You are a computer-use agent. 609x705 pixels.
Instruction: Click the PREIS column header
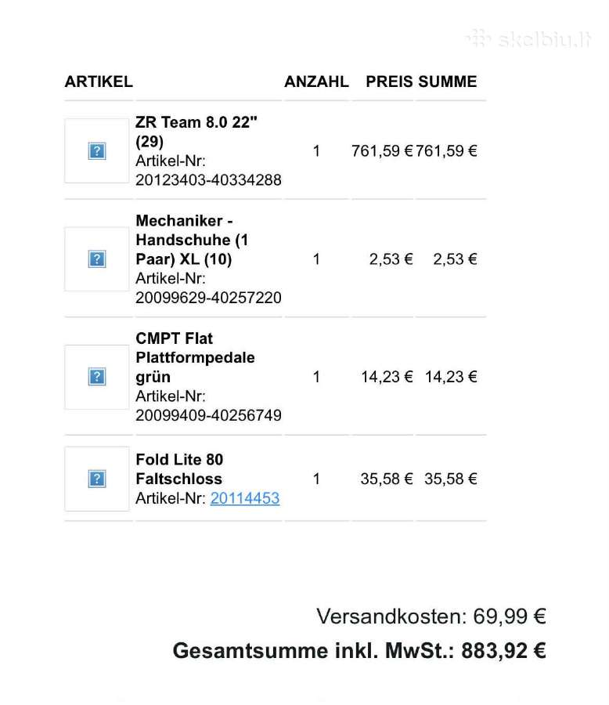click(389, 81)
